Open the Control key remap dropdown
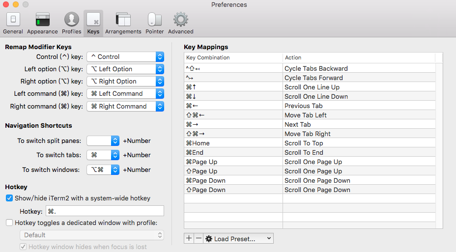The image size is (456, 252). coord(125,57)
